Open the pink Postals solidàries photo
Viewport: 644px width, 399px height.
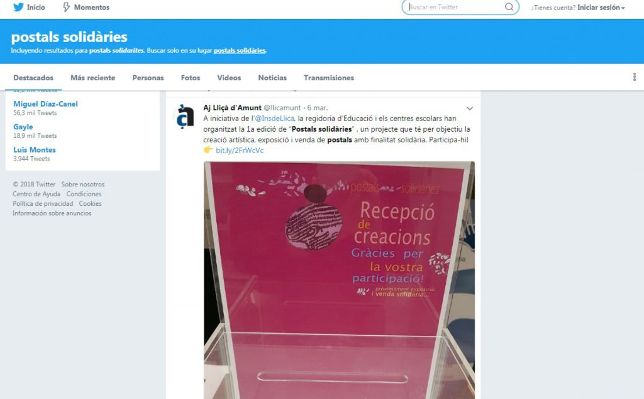coord(339,280)
